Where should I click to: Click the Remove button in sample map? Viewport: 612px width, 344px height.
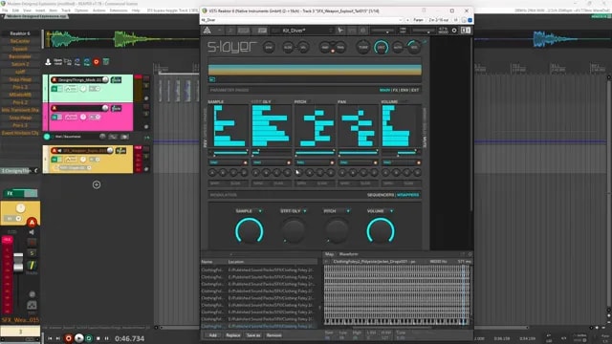point(274,335)
